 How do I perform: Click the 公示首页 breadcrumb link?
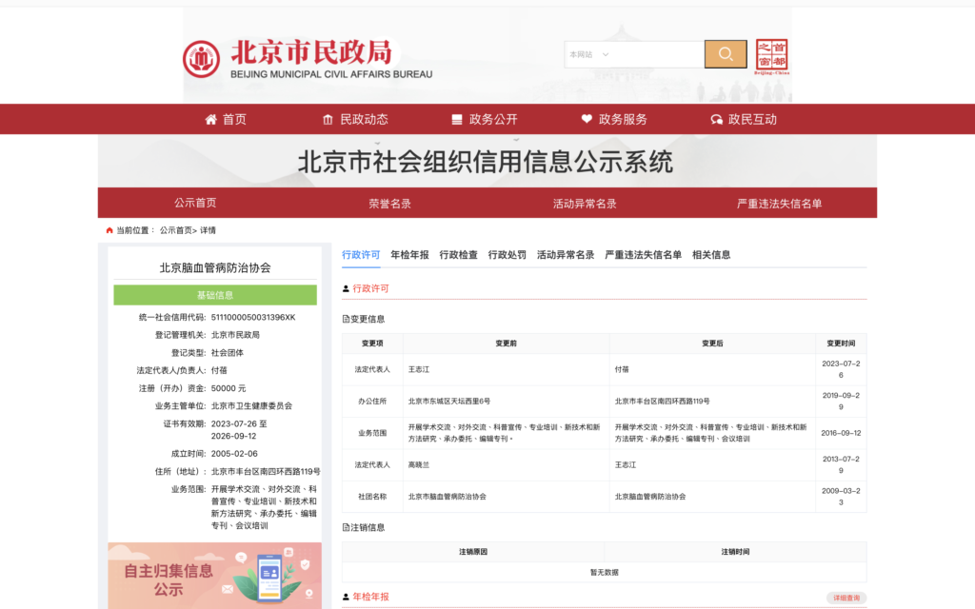click(175, 230)
